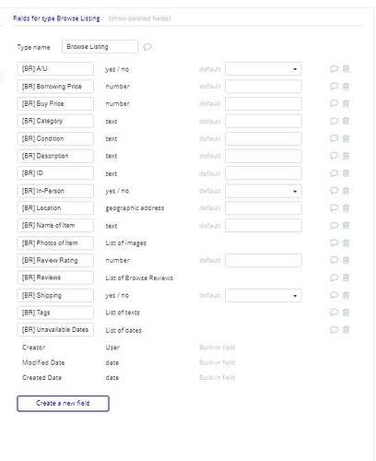The width and height of the screenshot is (376, 461).
Task: Add a note to Type name Browse Listing
Action: (x=147, y=47)
